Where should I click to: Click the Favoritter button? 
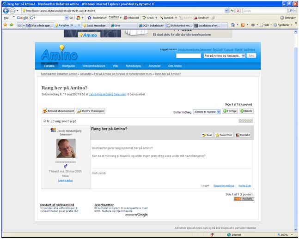224,135
